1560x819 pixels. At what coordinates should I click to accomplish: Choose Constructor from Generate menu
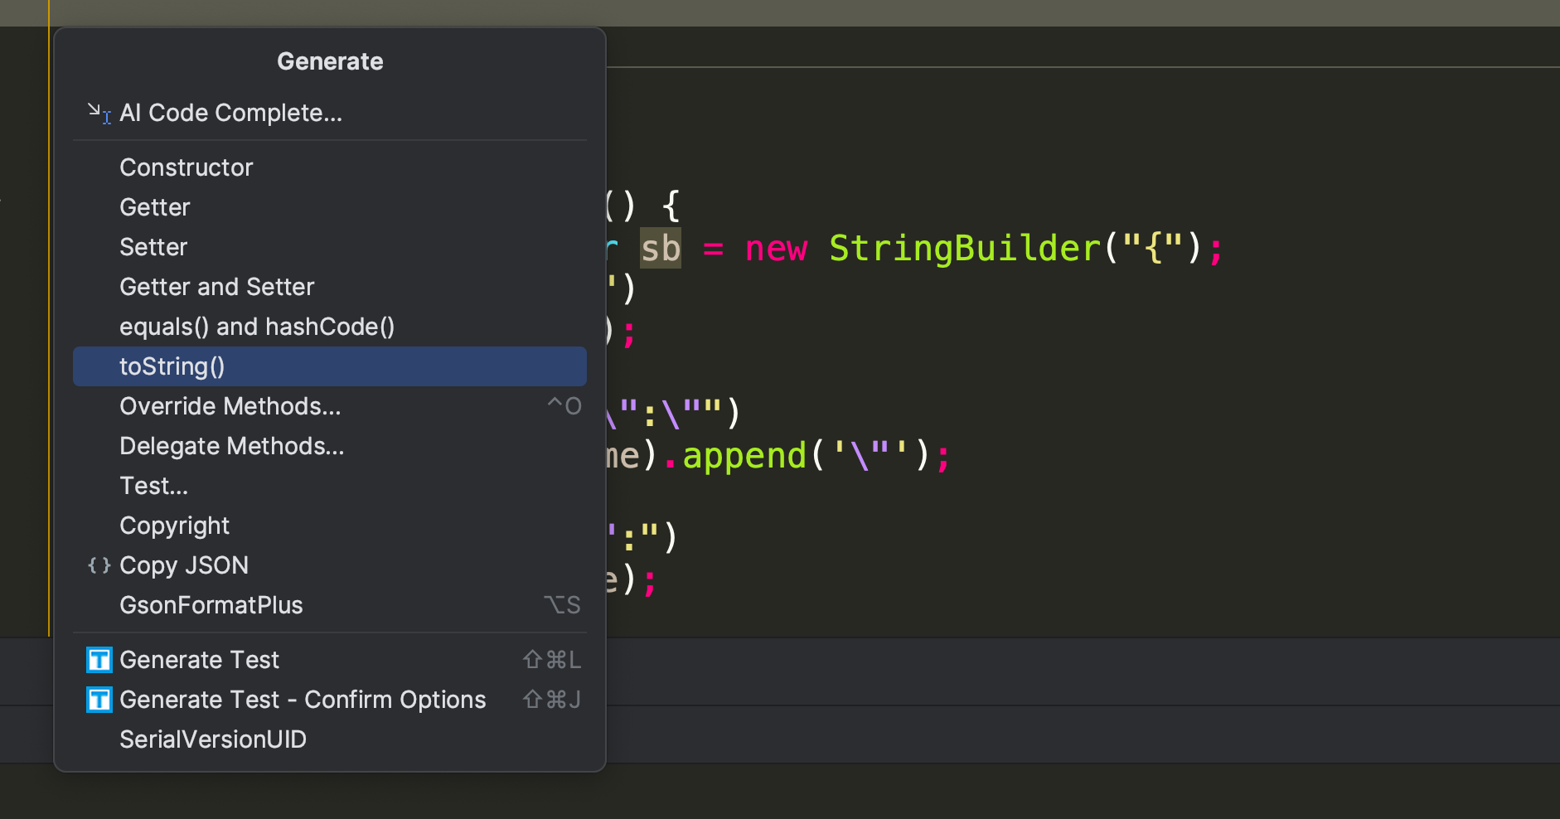(x=330, y=167)
